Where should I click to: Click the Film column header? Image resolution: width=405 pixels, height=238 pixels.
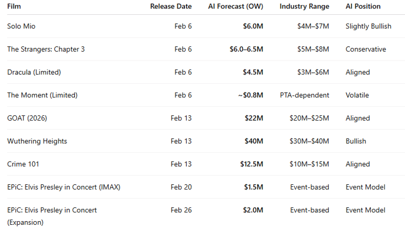click(14, 6)
